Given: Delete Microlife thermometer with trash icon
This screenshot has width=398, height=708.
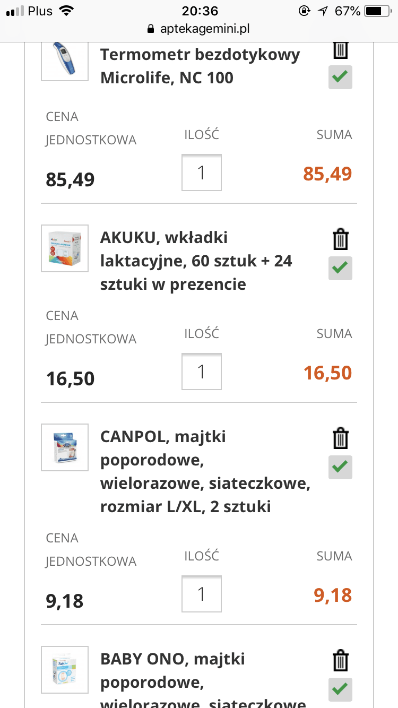Looking at the screenshot, I should click(x=340, y=50).
